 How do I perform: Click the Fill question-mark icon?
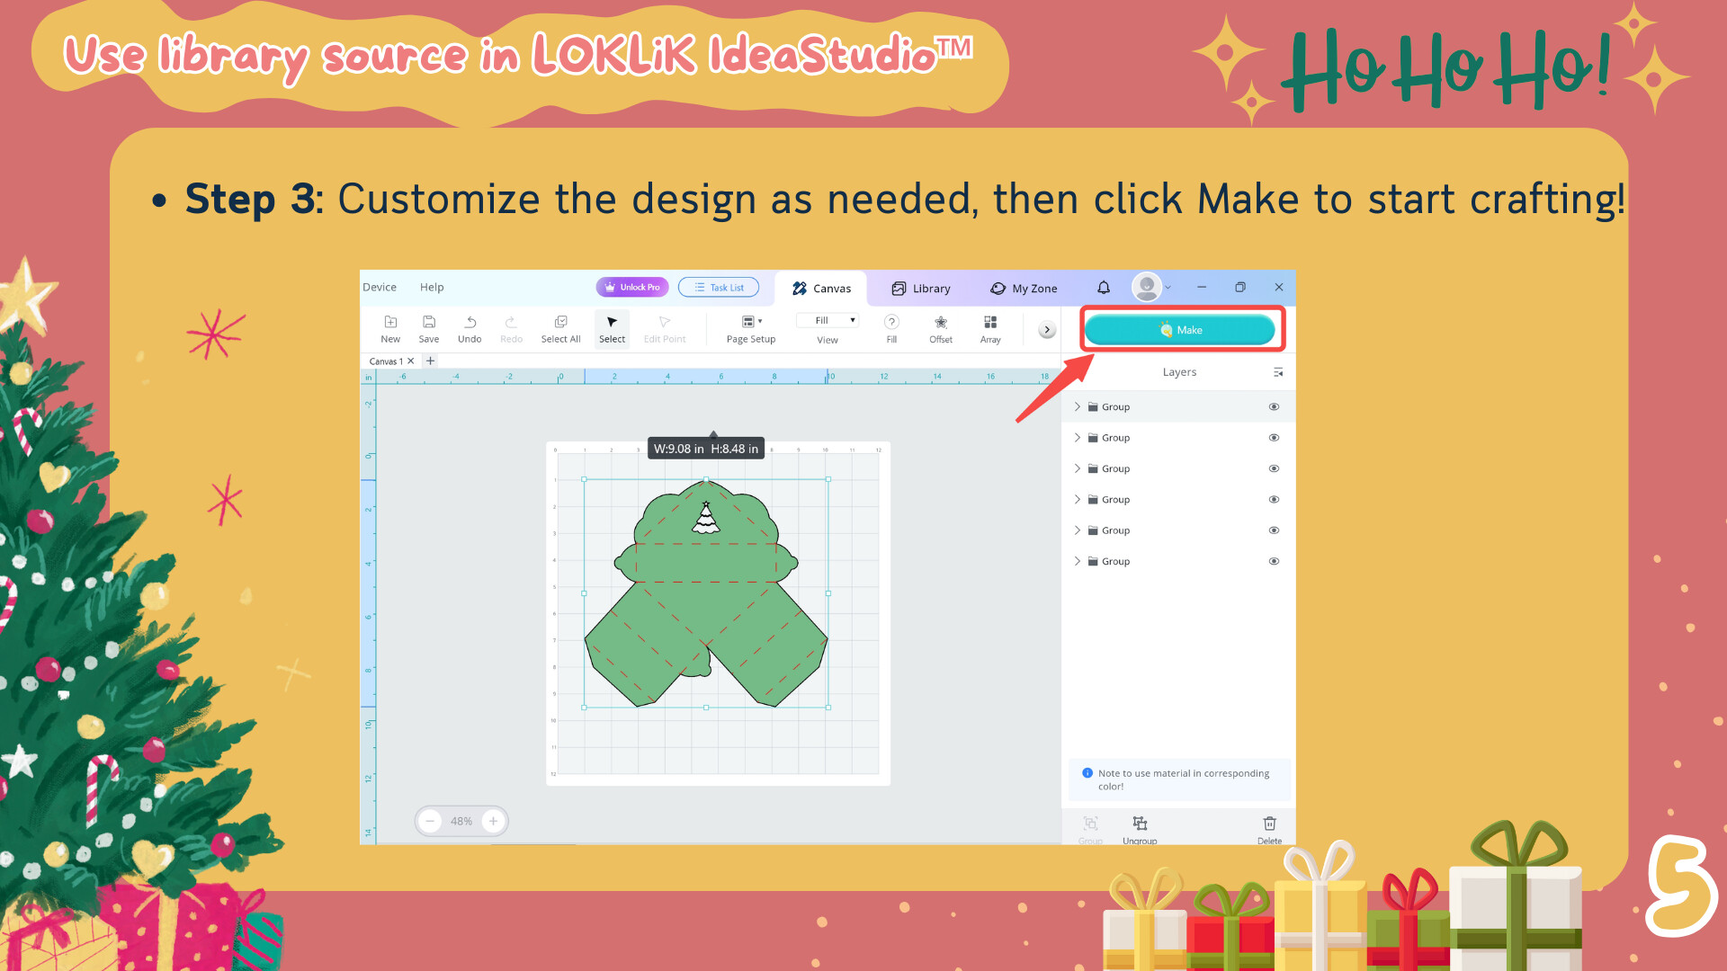click(891, 322)
